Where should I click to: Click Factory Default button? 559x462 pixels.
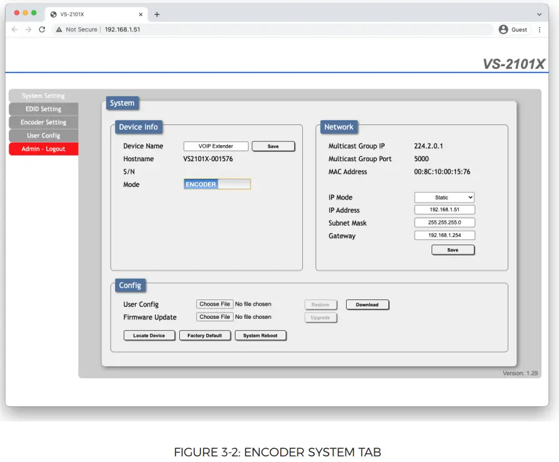pos(205,335)
